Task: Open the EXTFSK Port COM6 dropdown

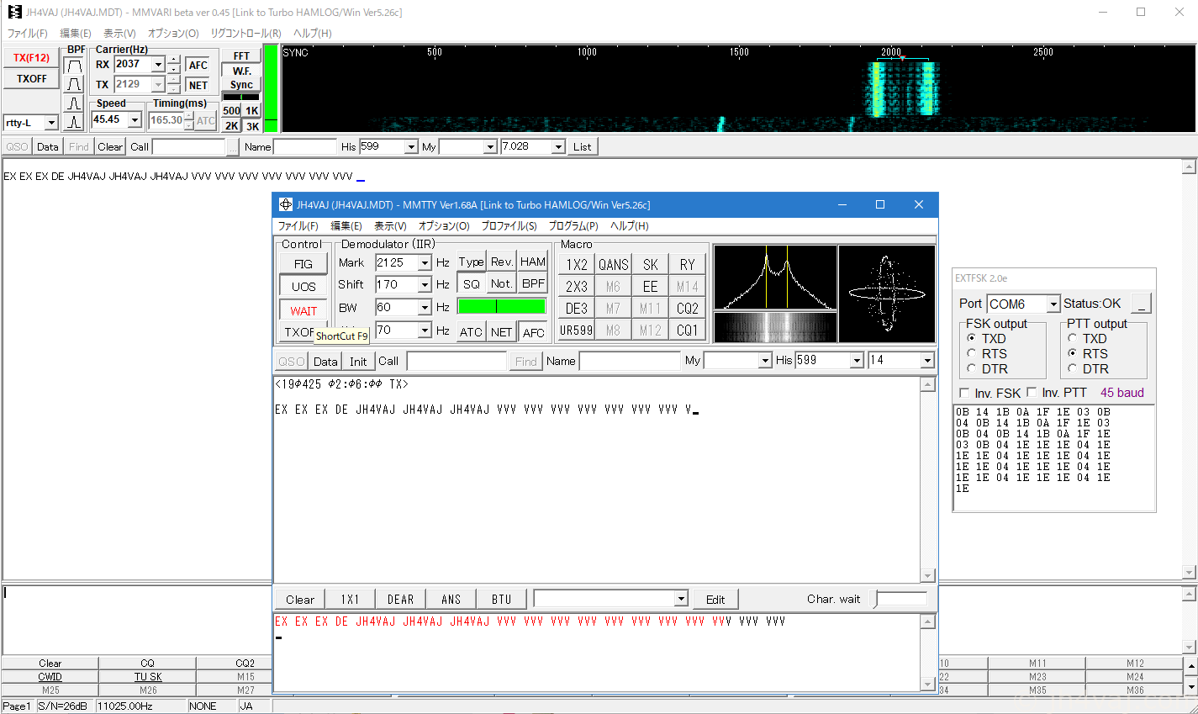Action: coord(1053,304)
